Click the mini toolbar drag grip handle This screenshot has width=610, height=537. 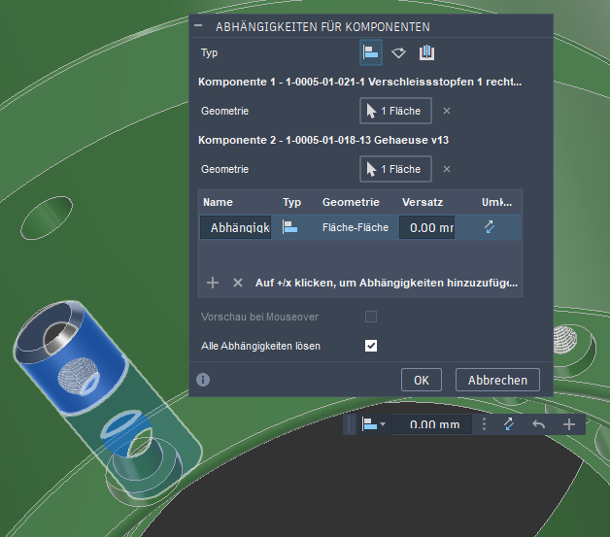coord(351,424)
